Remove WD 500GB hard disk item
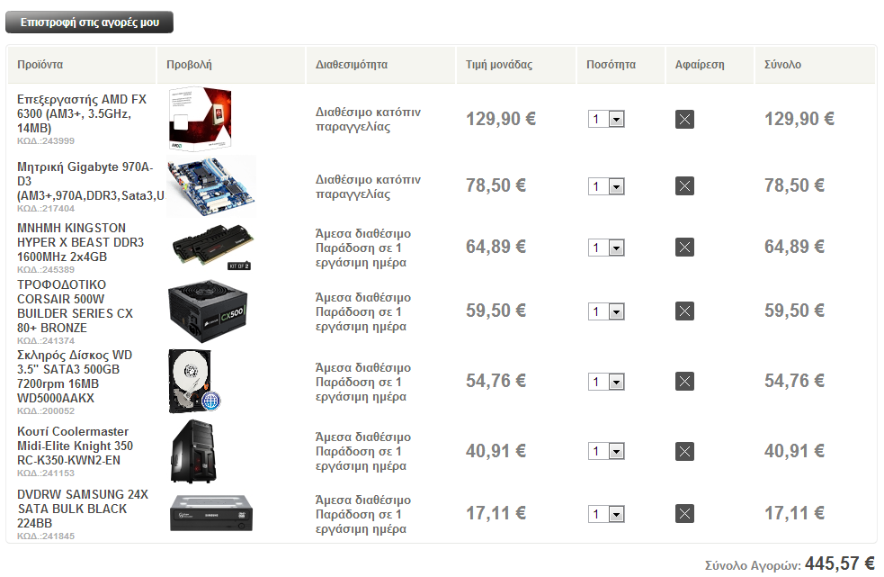The image size is (884, 577). pos(684,382)
